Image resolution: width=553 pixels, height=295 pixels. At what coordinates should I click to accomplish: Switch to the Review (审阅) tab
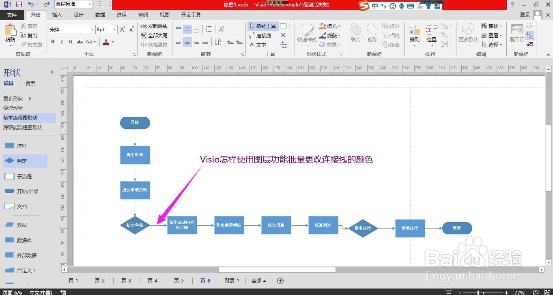[x=143, y=15]
